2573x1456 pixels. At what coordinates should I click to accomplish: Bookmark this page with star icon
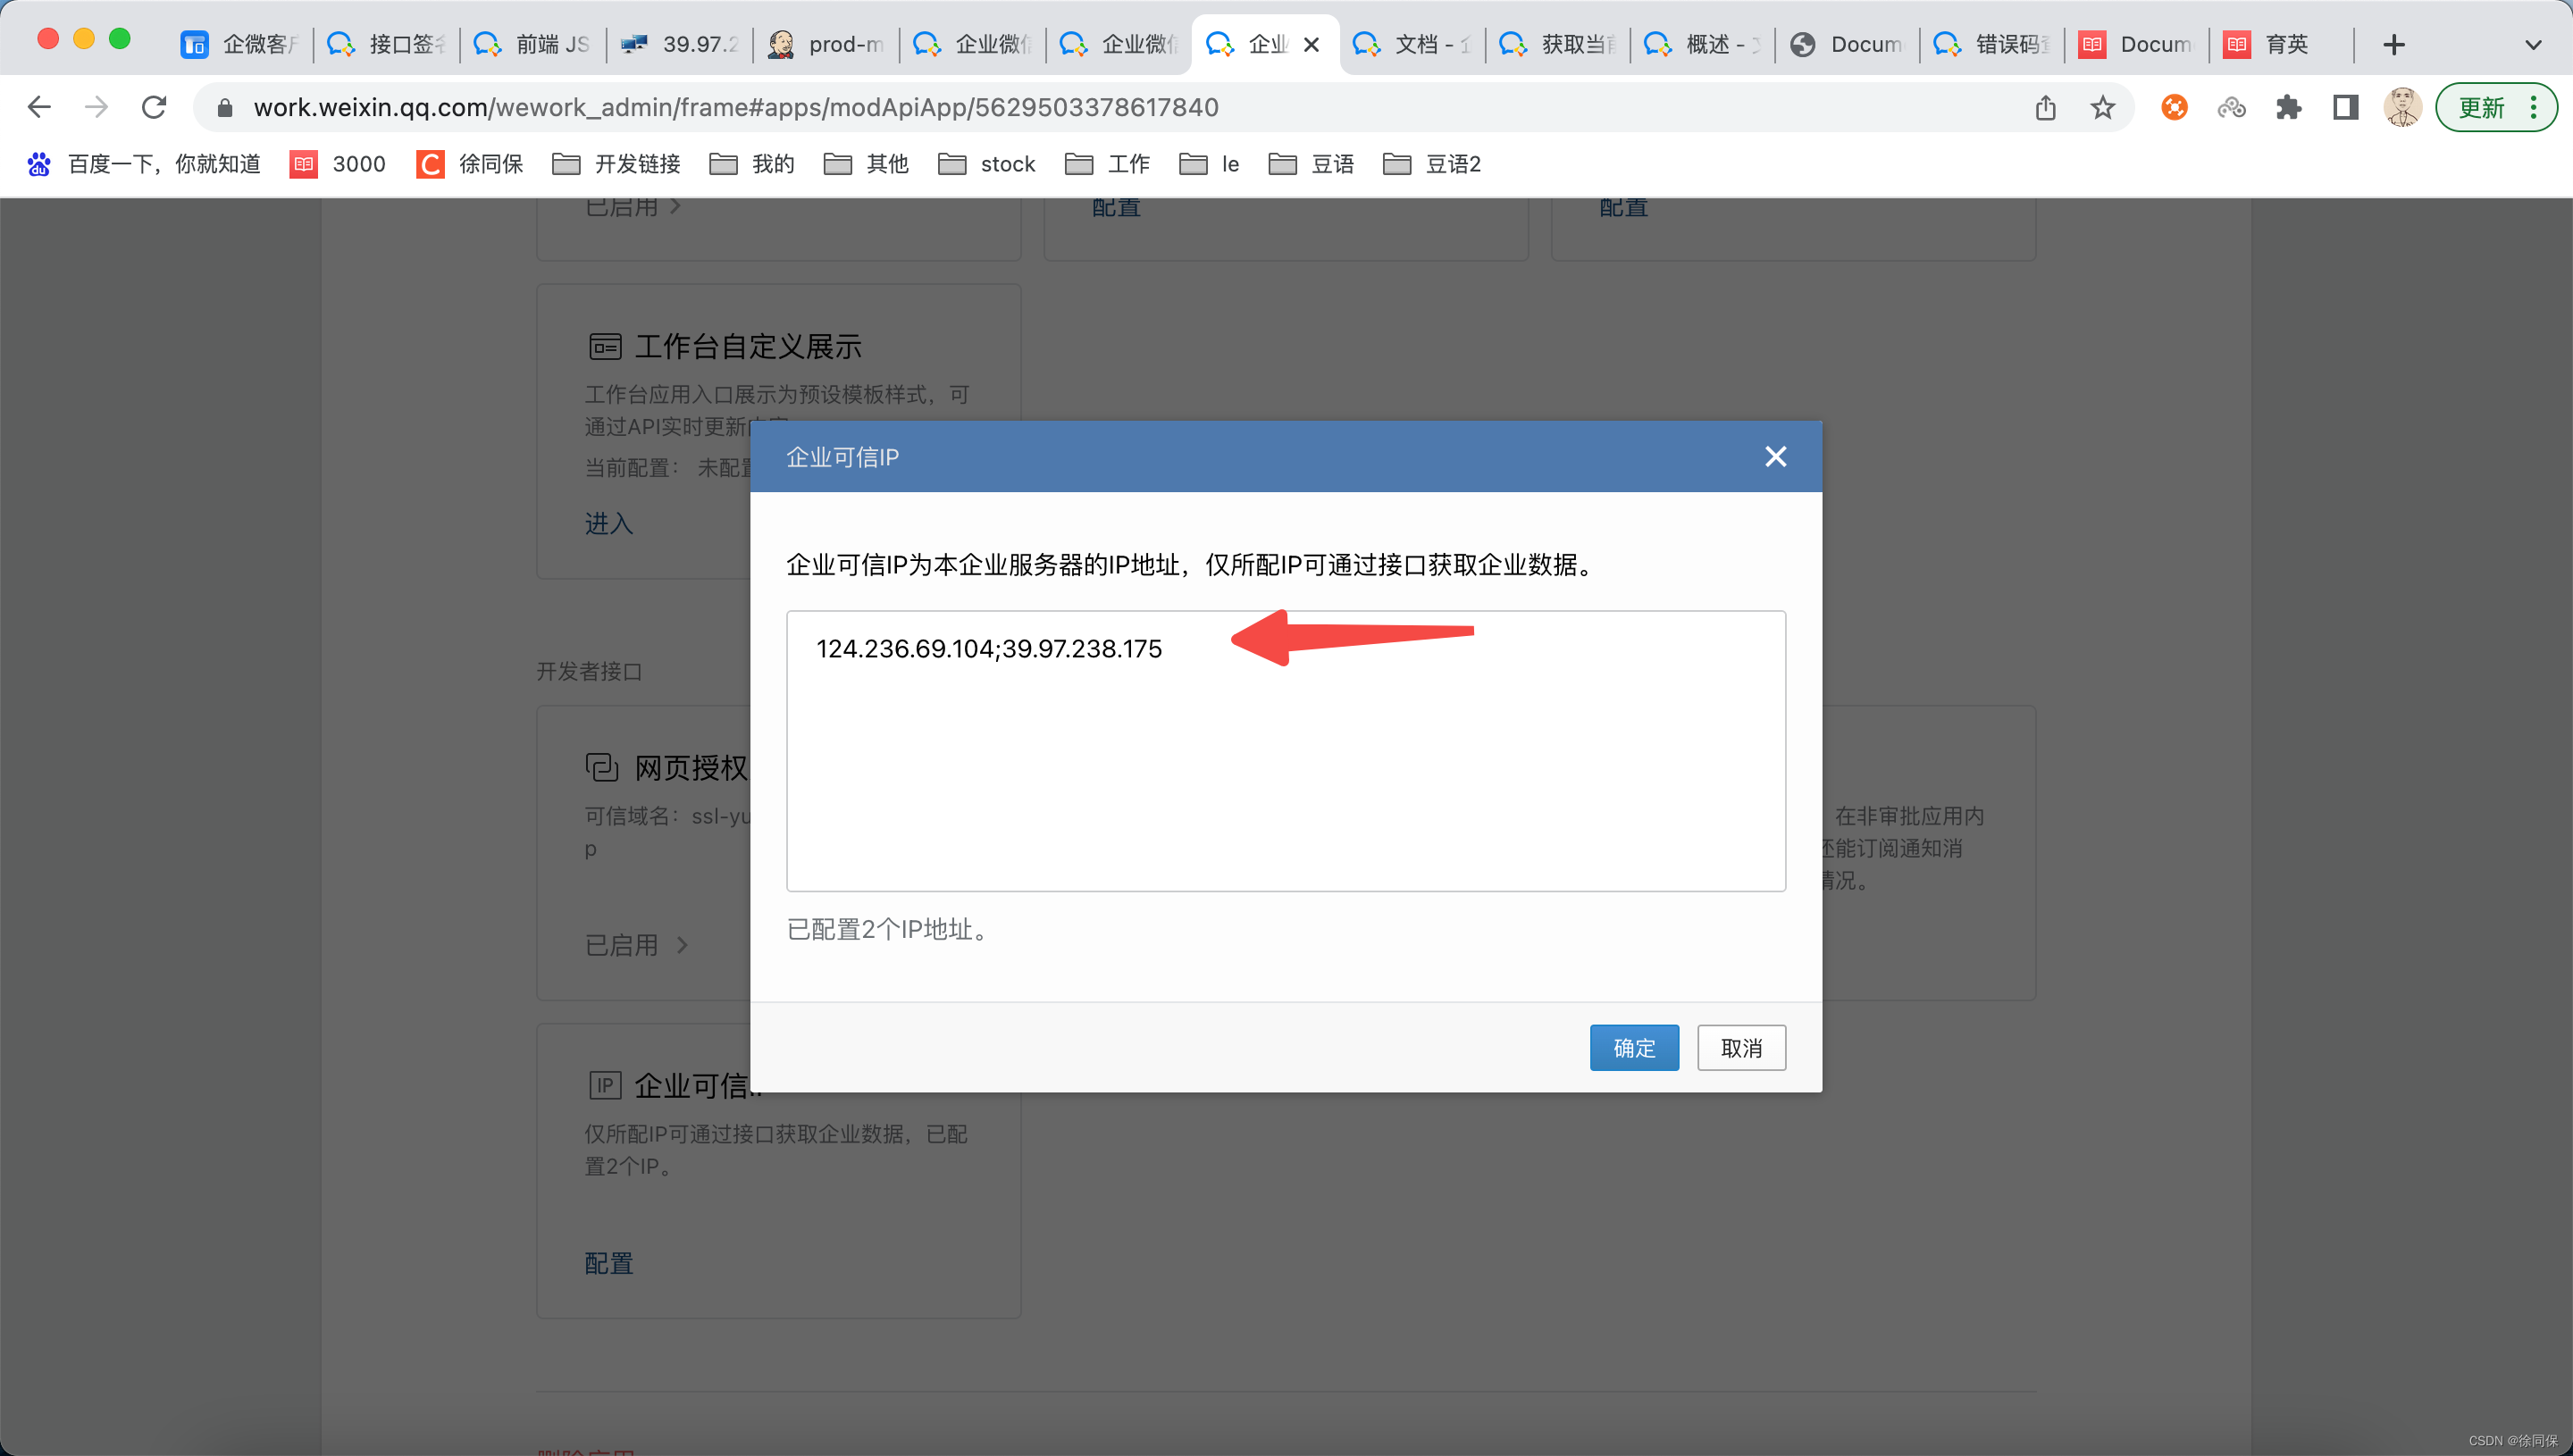[2102, 107]
